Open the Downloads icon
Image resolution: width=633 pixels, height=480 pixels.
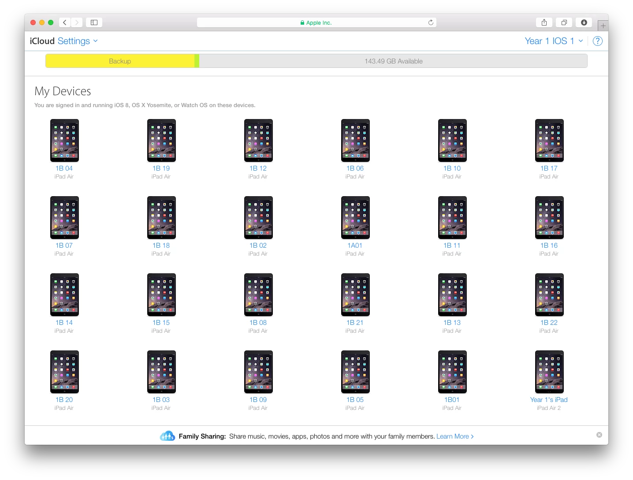[584, 22]
